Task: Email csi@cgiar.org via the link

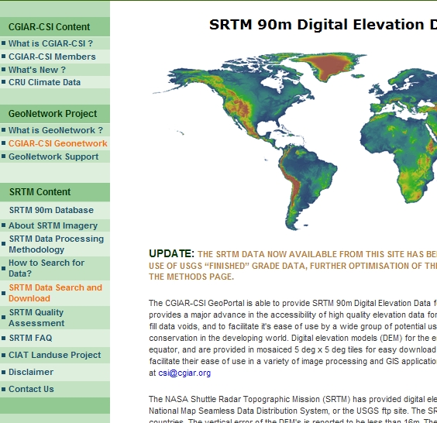Action: pyautogui.click(x=184, y=373)
